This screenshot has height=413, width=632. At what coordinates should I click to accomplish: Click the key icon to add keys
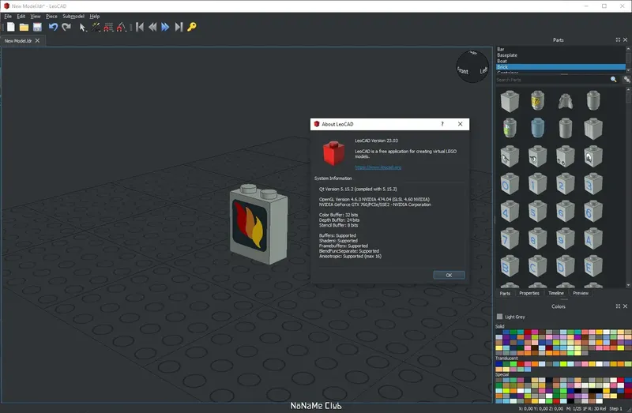192,27
